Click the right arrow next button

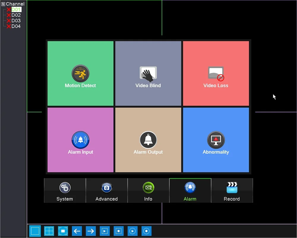coord(91,231)
